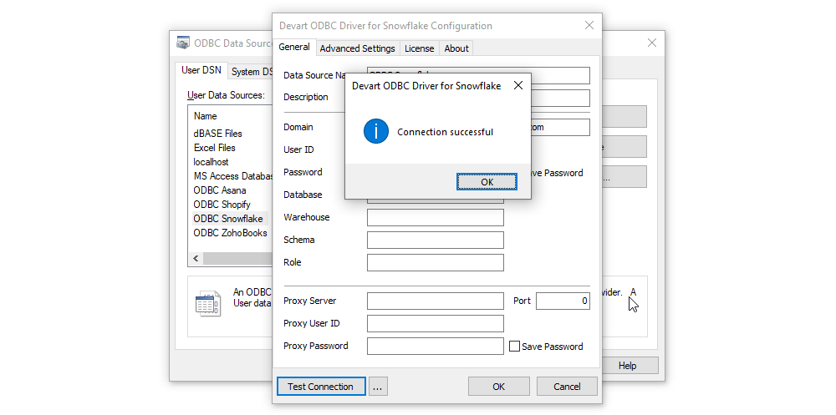Click left arrow of the list horizontal scrollbar
The height and width of the screenshot is (415, 836).
point(196,258)
